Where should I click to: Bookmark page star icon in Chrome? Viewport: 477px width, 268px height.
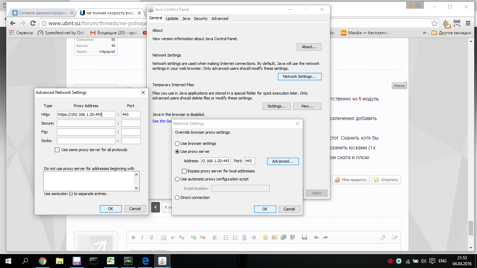[434, 23]
